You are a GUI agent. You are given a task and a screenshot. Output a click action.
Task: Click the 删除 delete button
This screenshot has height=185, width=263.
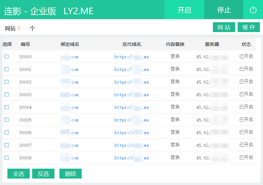click(71, 174)
